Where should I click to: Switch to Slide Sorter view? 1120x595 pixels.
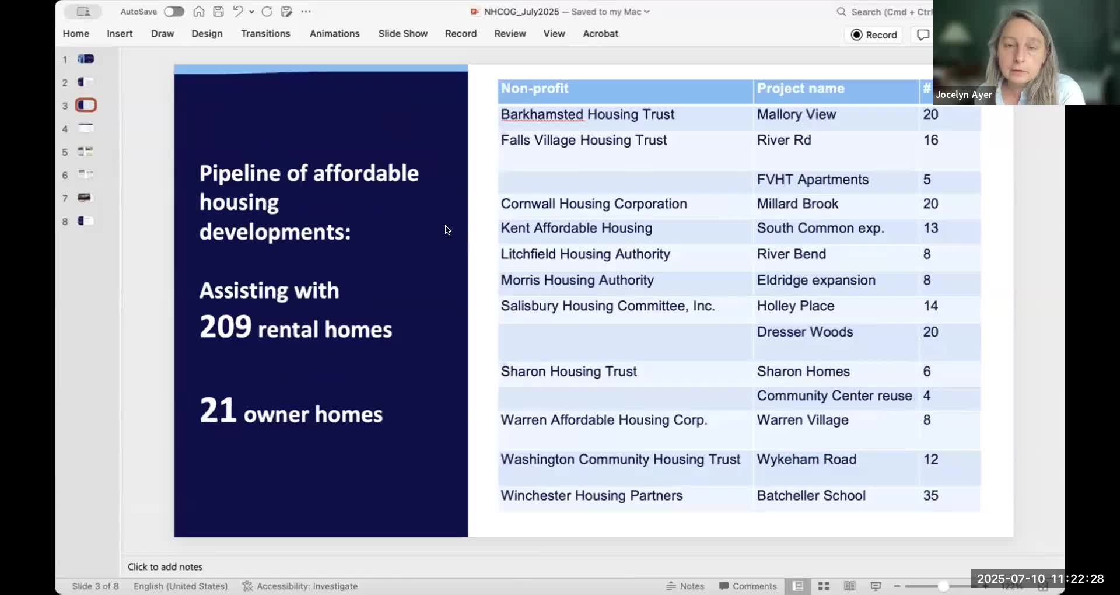click(x=824, y=586)
